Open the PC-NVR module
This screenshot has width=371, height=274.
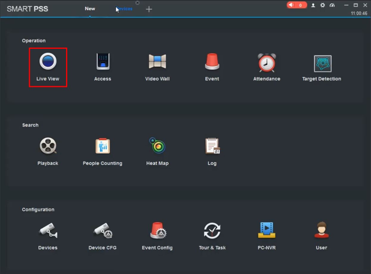[x=267, y=231]
